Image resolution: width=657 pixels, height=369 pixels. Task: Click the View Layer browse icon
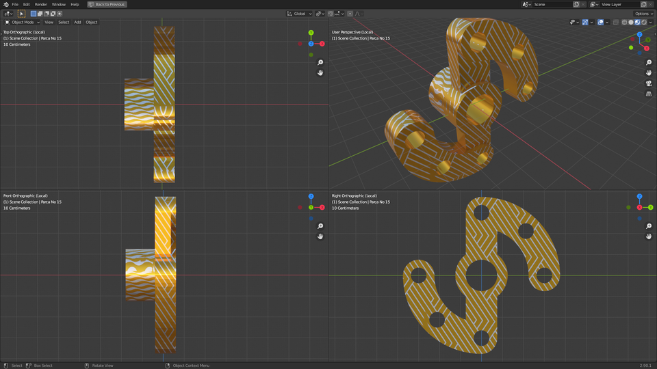pyautogui.click(x=594, y=4)
